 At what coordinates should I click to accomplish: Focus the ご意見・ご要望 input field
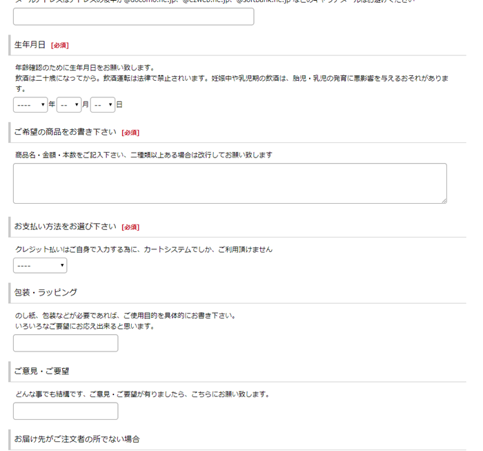click(x=66, y=411)
